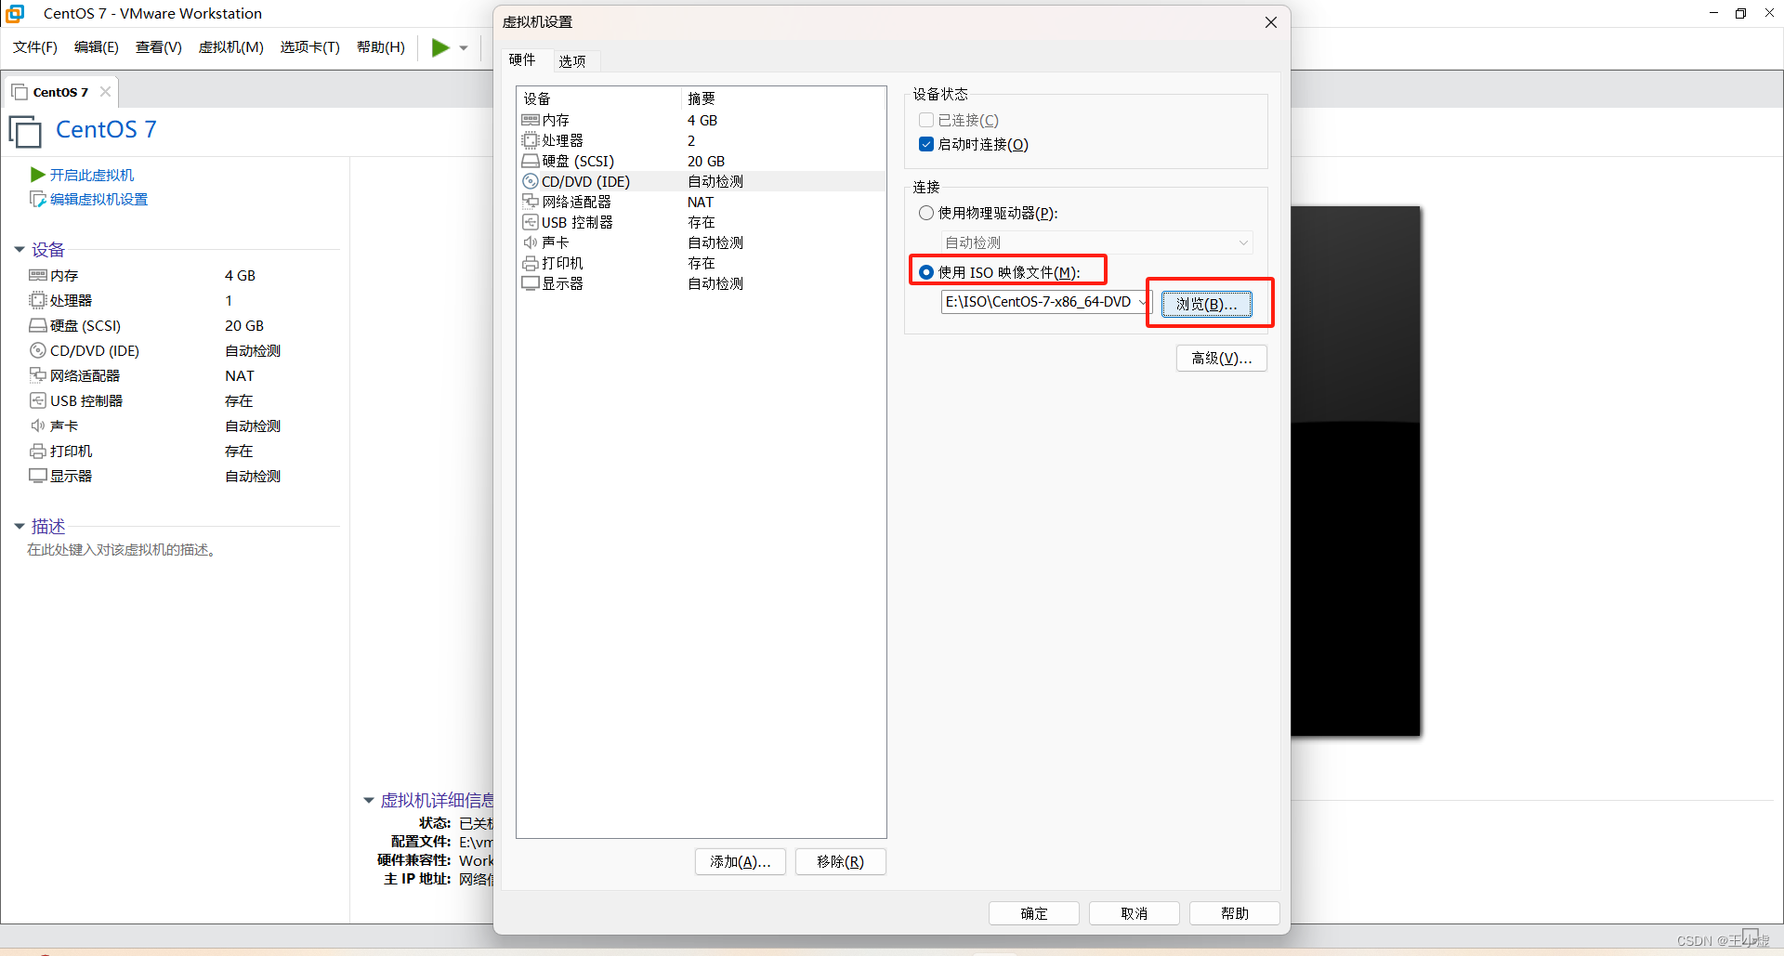Click the 'NAT' network summary in dialog list
Screen dimensions: 1784x956
[701, 202]
